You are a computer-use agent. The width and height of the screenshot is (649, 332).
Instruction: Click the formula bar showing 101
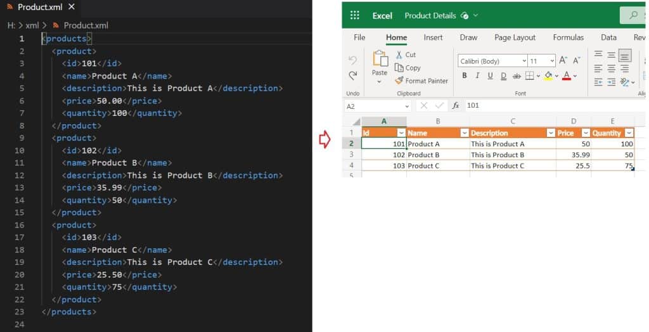coord(555,106)
